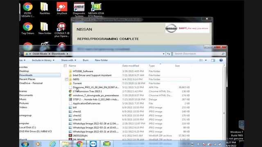Open the NISSAN J2534 ECU Reprog desktop shortcut
Viewport: 262px width, 147px height.
tap(96, 10)
